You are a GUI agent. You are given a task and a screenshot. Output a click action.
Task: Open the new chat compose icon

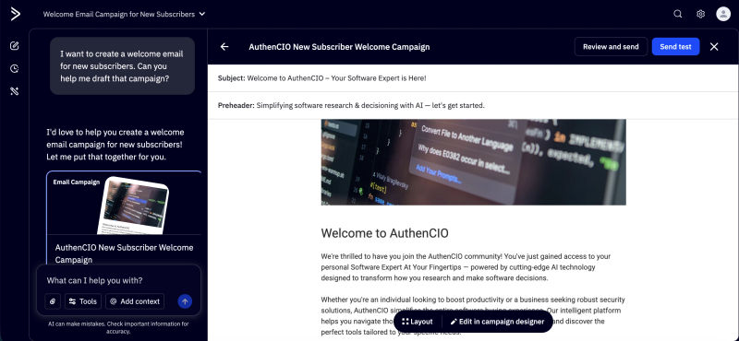(x=15, y=46)
